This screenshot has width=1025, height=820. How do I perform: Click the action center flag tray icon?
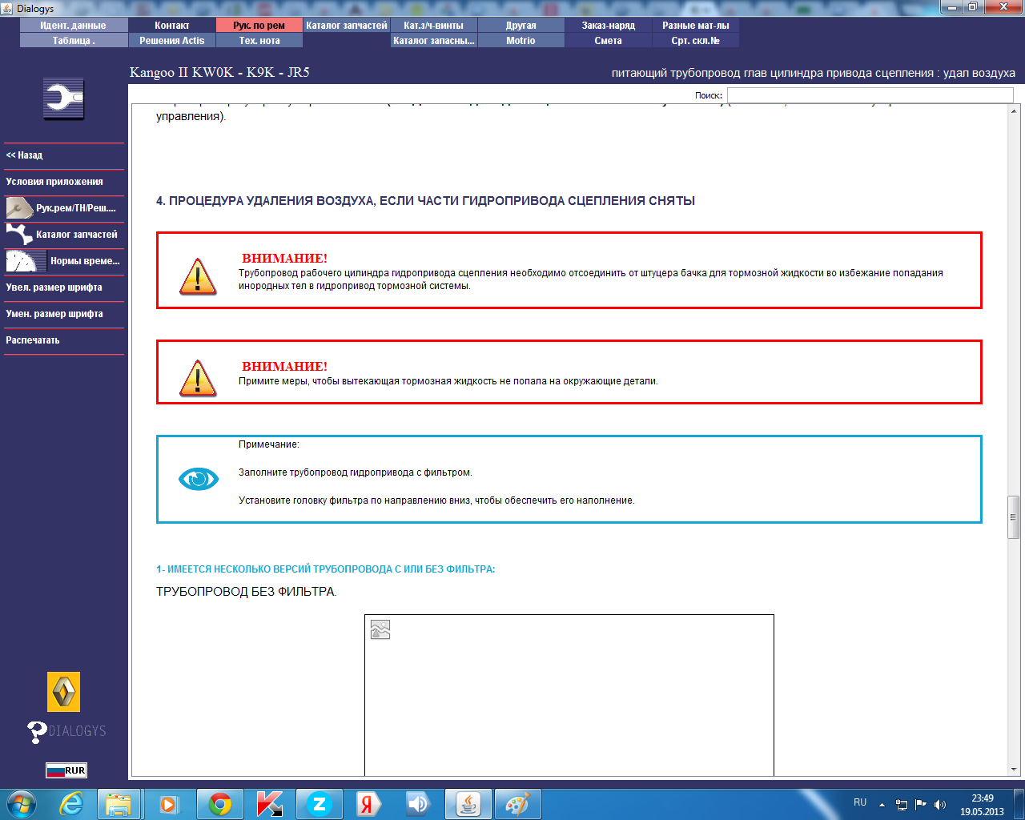pos(921,805)
